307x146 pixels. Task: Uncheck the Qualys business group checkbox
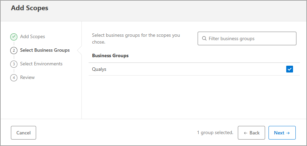[290, 69]
